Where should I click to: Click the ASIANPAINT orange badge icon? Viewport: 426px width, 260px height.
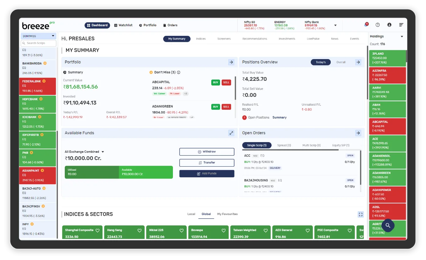click(x=42, y=170)
